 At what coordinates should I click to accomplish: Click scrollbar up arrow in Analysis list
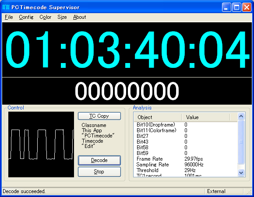pos(241,116)
